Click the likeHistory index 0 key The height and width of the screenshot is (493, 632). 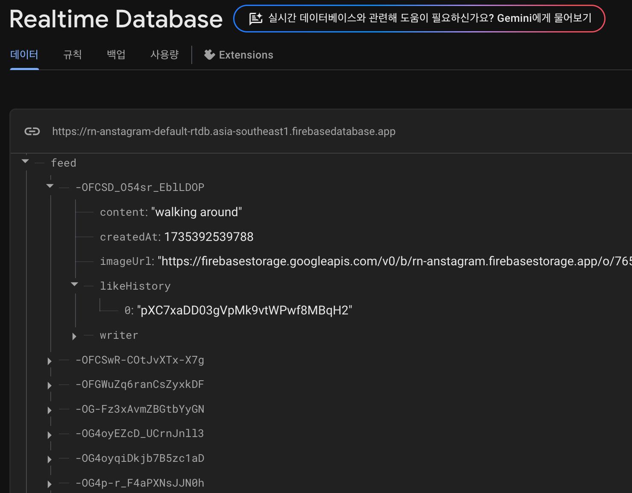pyautogui.click(x=128, y=311)
